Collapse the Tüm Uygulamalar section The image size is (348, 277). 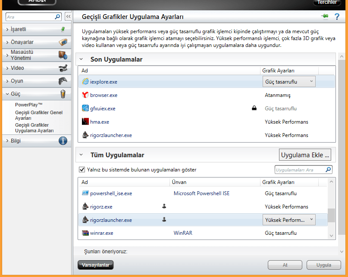point(81,155)
